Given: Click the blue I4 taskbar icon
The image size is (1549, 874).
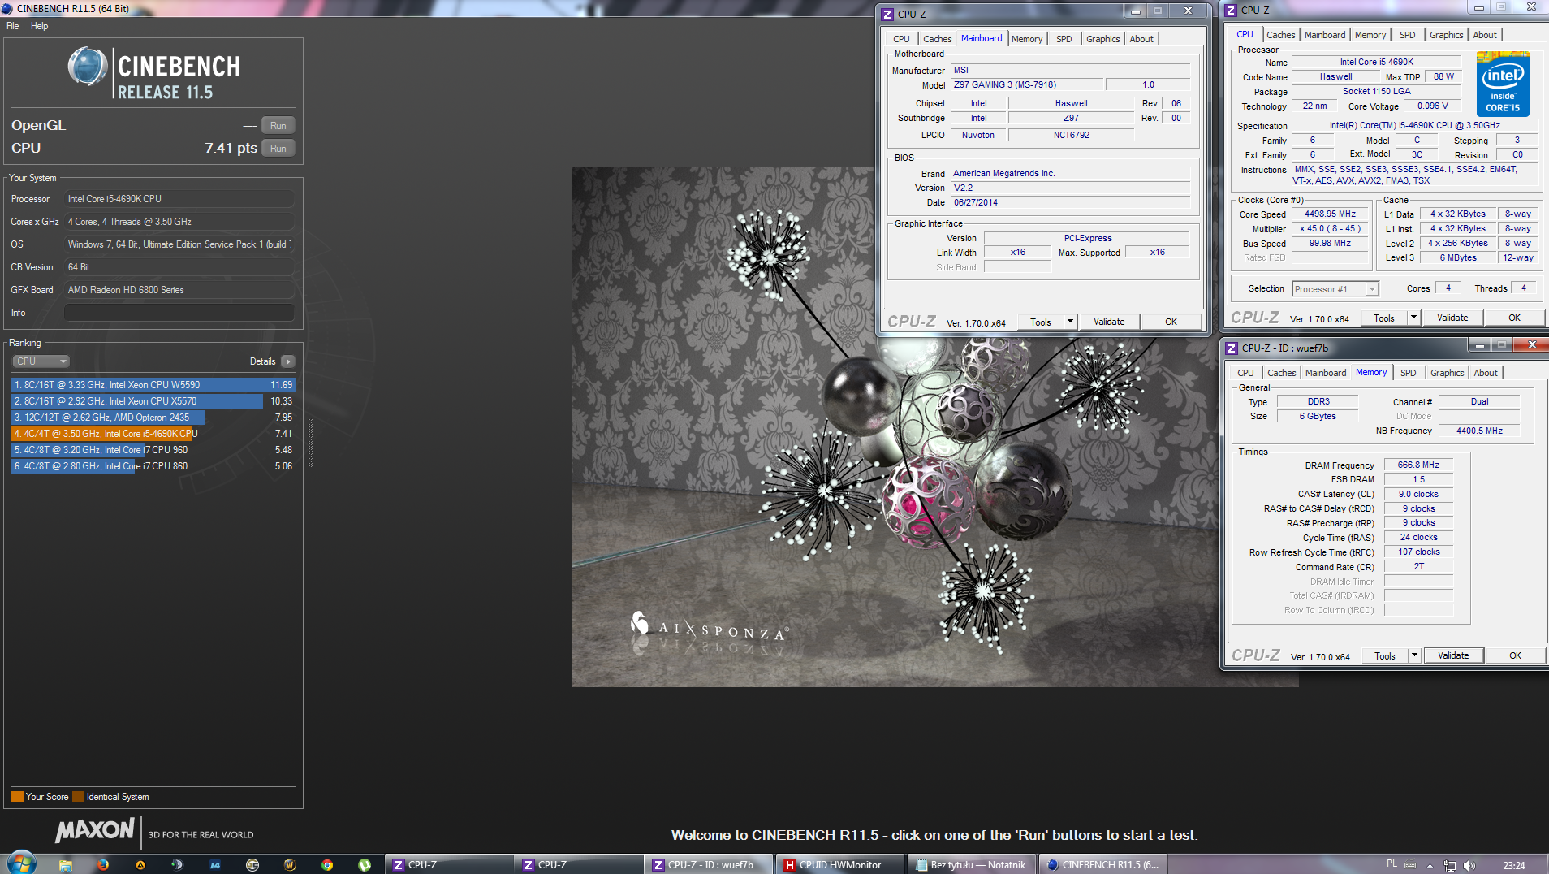Looking at the screenshot, I should pyautogui.click(x=215, y=865).
